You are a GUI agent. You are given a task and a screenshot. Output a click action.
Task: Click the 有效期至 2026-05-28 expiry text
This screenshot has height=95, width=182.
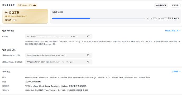tap(16, 16)
